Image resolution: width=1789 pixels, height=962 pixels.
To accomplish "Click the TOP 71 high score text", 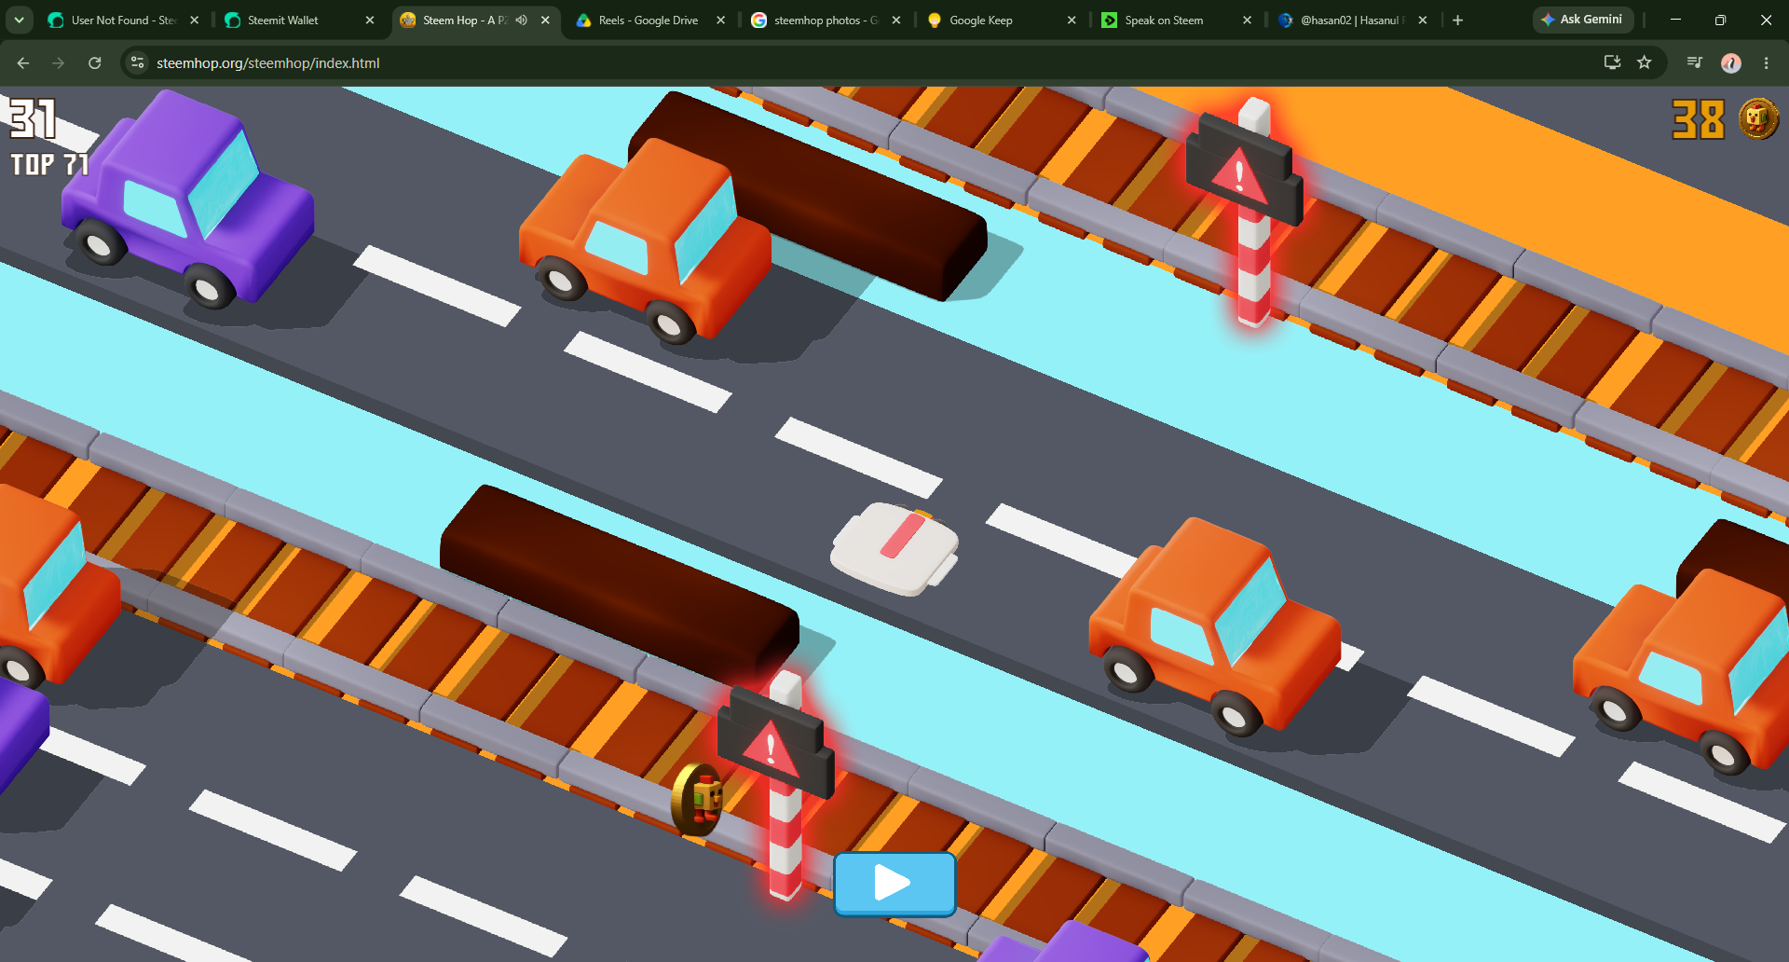I will [49, 165].
